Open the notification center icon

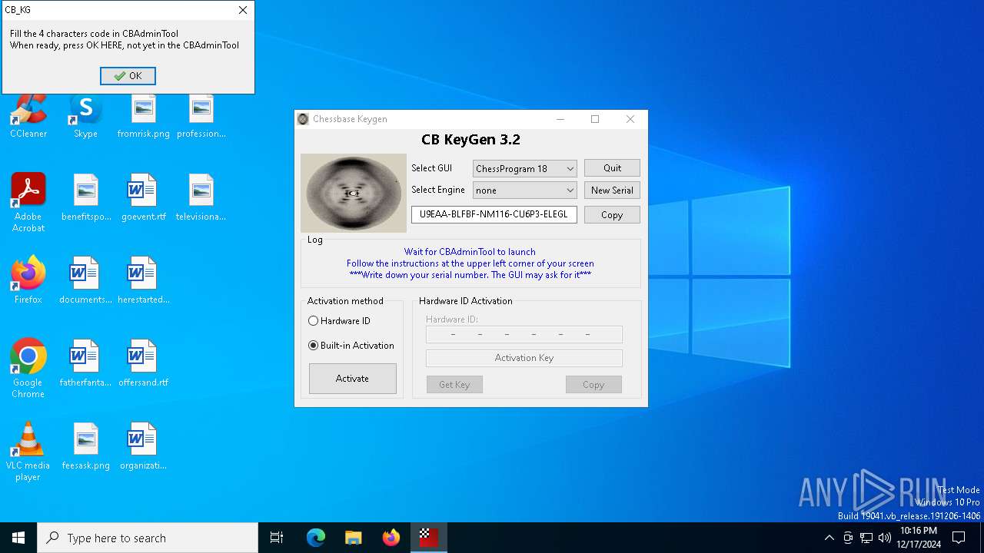(x=959, y=538)
